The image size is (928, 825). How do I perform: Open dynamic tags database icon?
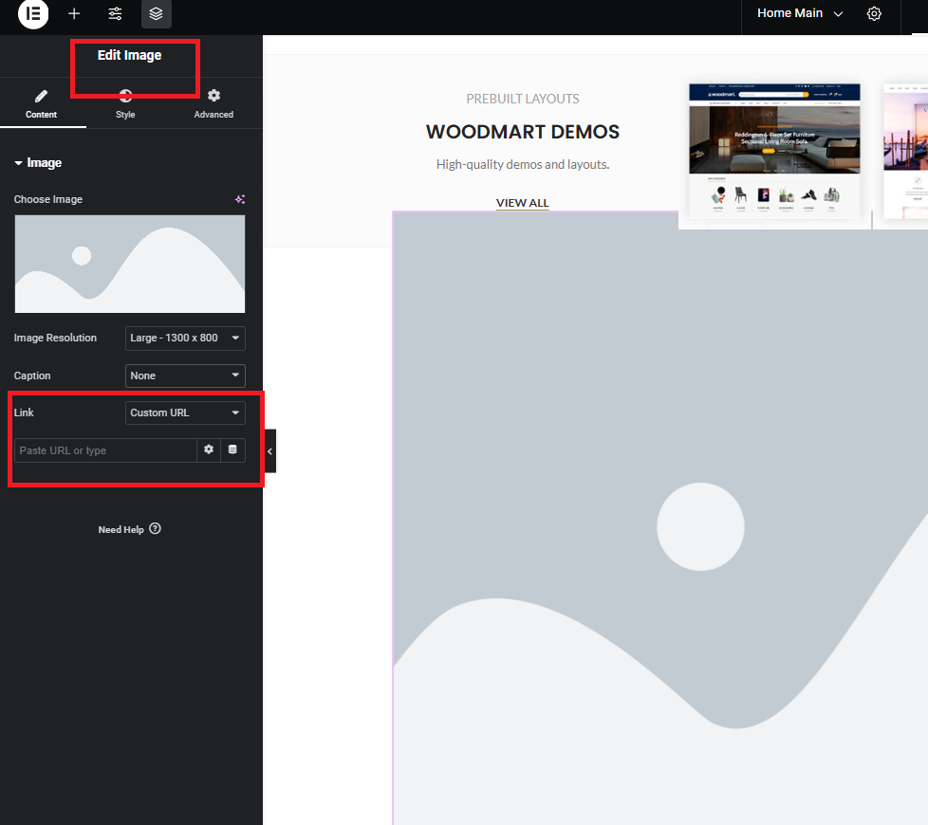[232, 450]
